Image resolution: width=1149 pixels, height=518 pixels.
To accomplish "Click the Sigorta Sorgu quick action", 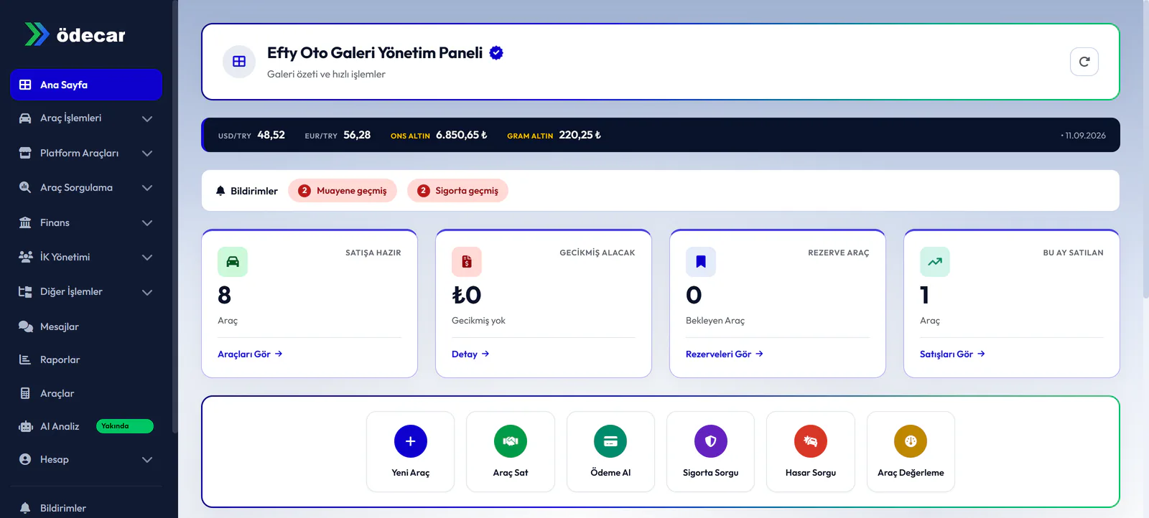I will click(711, 451).
